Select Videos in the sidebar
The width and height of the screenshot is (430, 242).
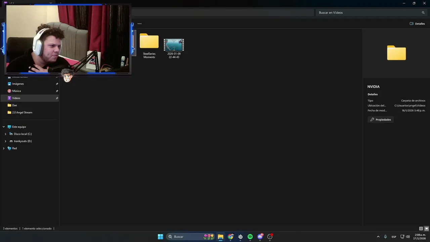click(30, 98)
